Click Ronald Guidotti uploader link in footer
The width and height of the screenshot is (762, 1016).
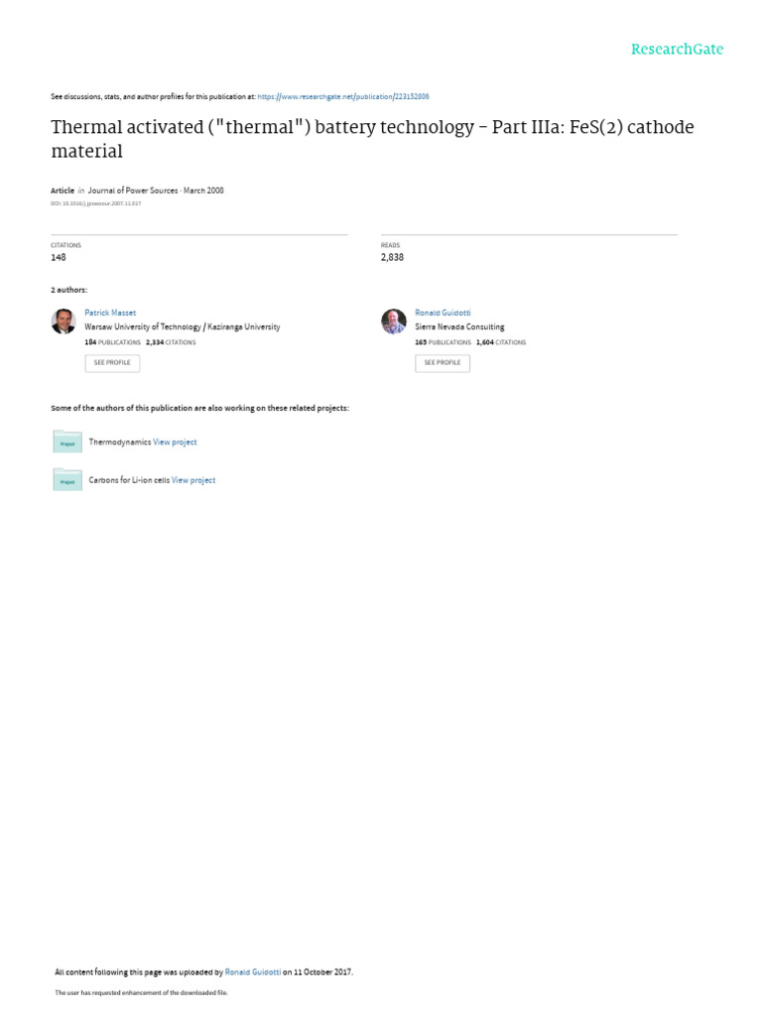pos(252,972)
